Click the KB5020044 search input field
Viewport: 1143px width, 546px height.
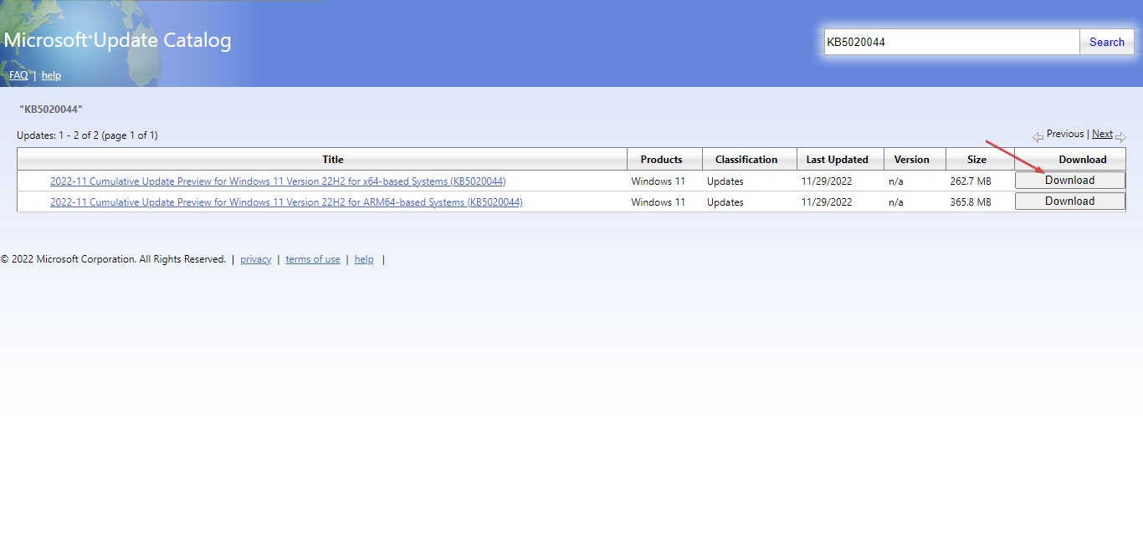tap(951, 42)
